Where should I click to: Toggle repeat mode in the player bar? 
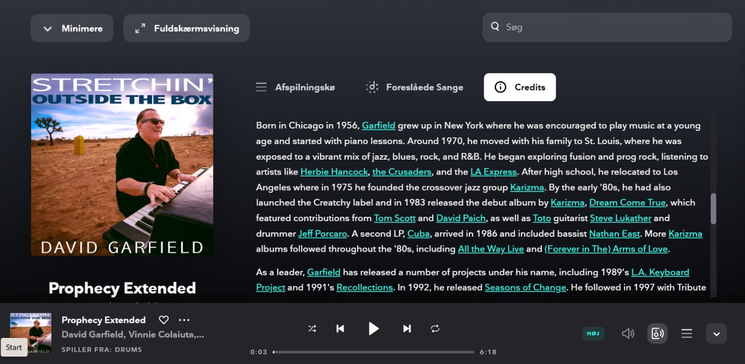(x=435, y=329)
